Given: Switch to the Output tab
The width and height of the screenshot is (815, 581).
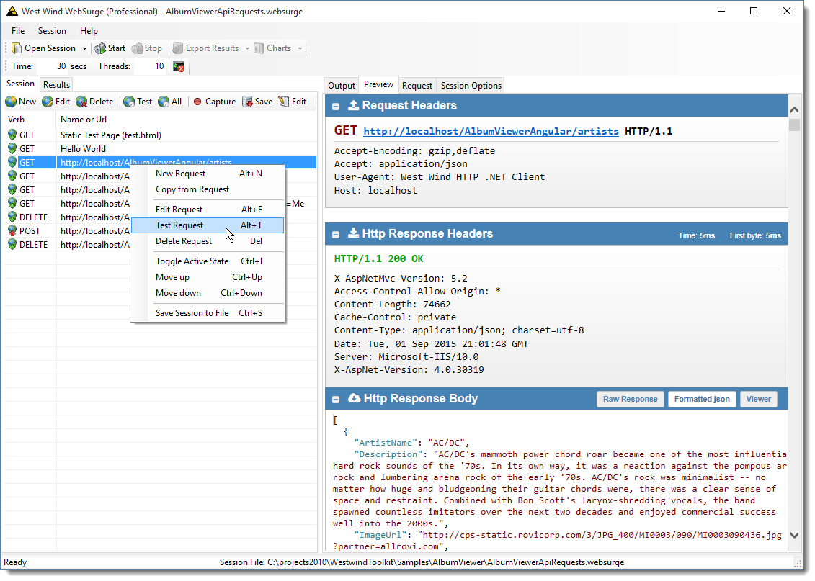Looking at the screenshot, I should 342,86.
